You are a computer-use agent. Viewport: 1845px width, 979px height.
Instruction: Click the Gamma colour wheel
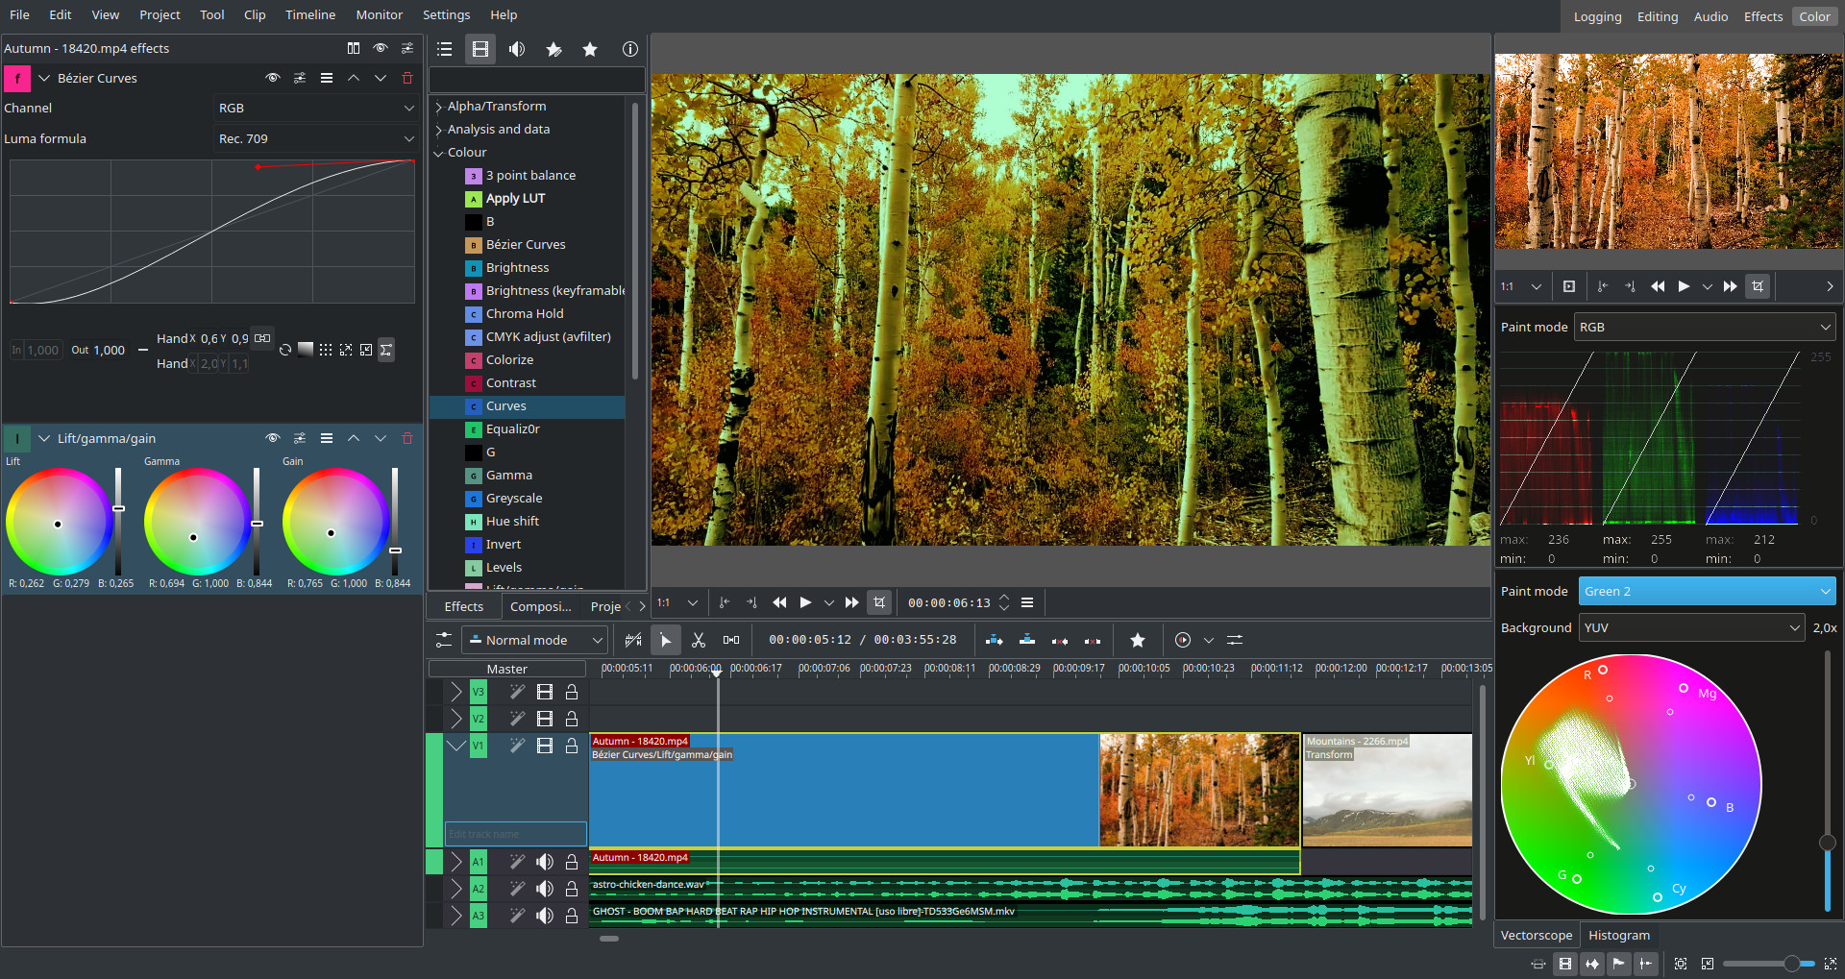coord(196,522)
